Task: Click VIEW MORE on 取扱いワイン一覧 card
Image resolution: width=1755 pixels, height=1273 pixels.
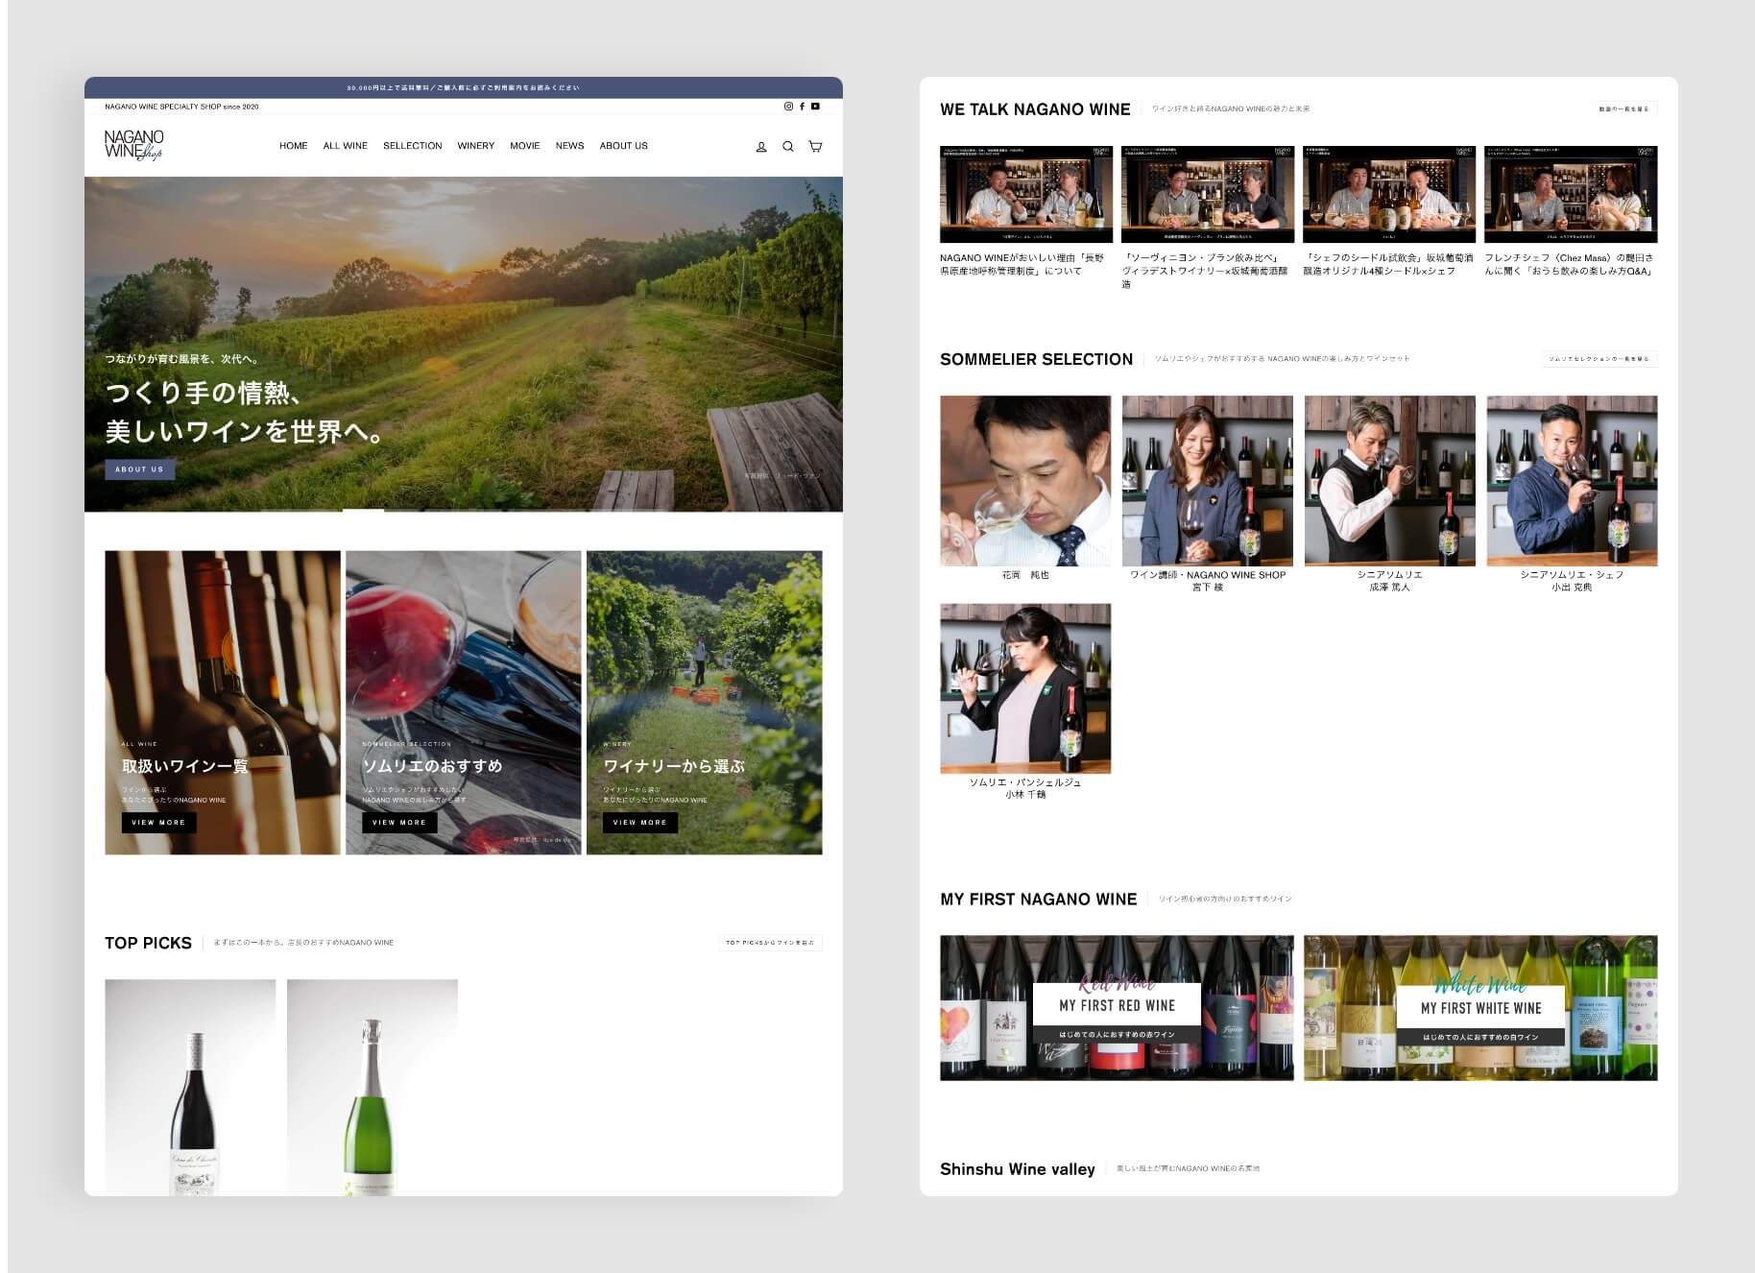Action: point(158,823)
